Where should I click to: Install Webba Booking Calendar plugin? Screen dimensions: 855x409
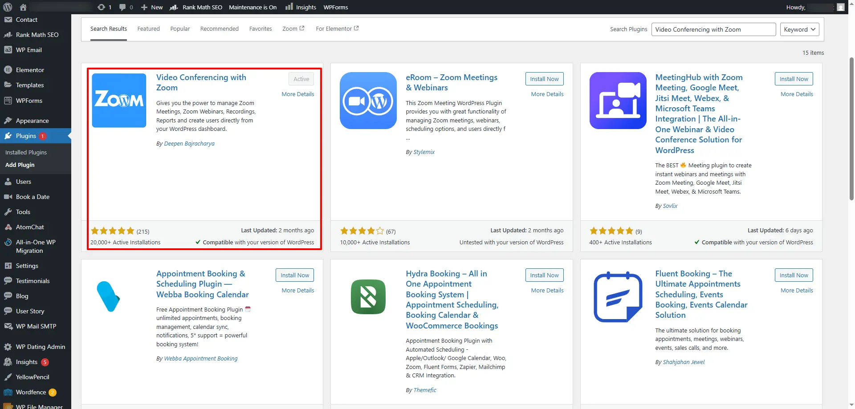click(295, 275)
